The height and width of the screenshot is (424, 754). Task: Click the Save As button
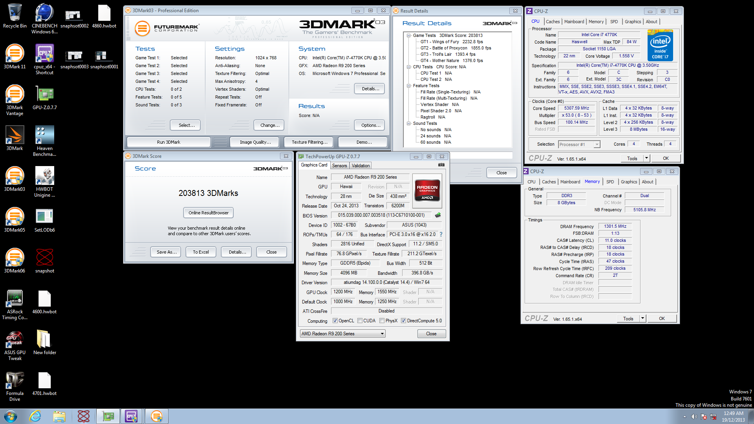pos(167,252)
